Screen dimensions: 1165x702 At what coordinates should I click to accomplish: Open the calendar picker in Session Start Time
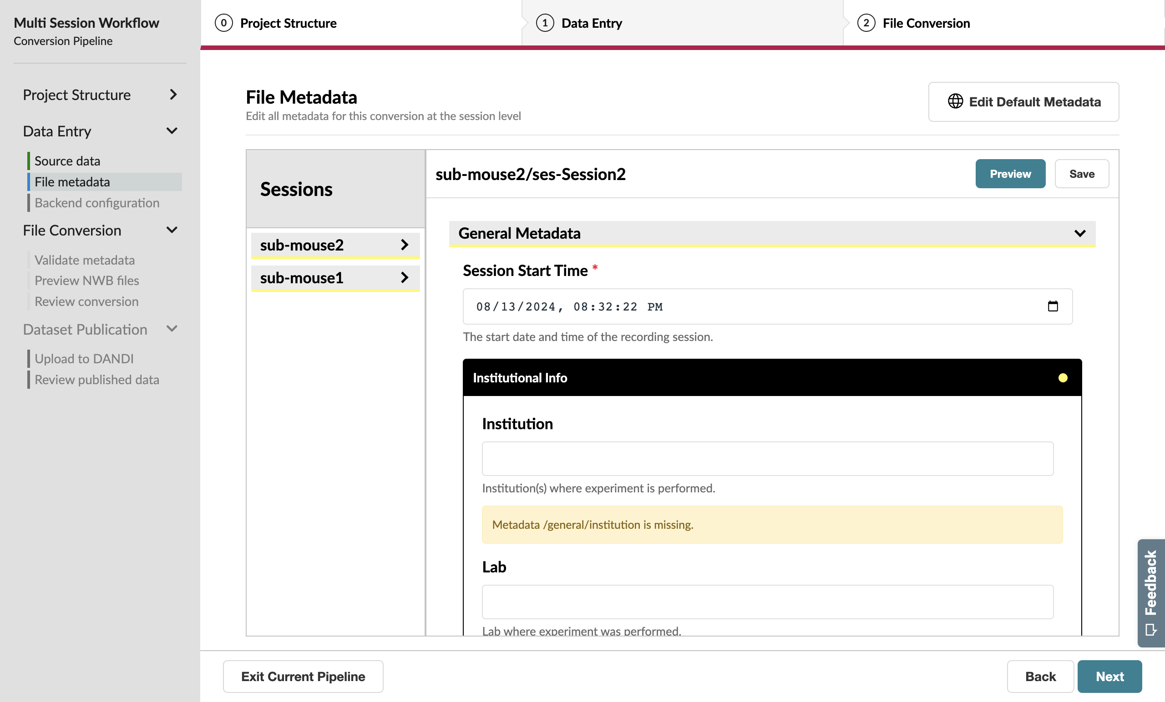click(1053, 306)
